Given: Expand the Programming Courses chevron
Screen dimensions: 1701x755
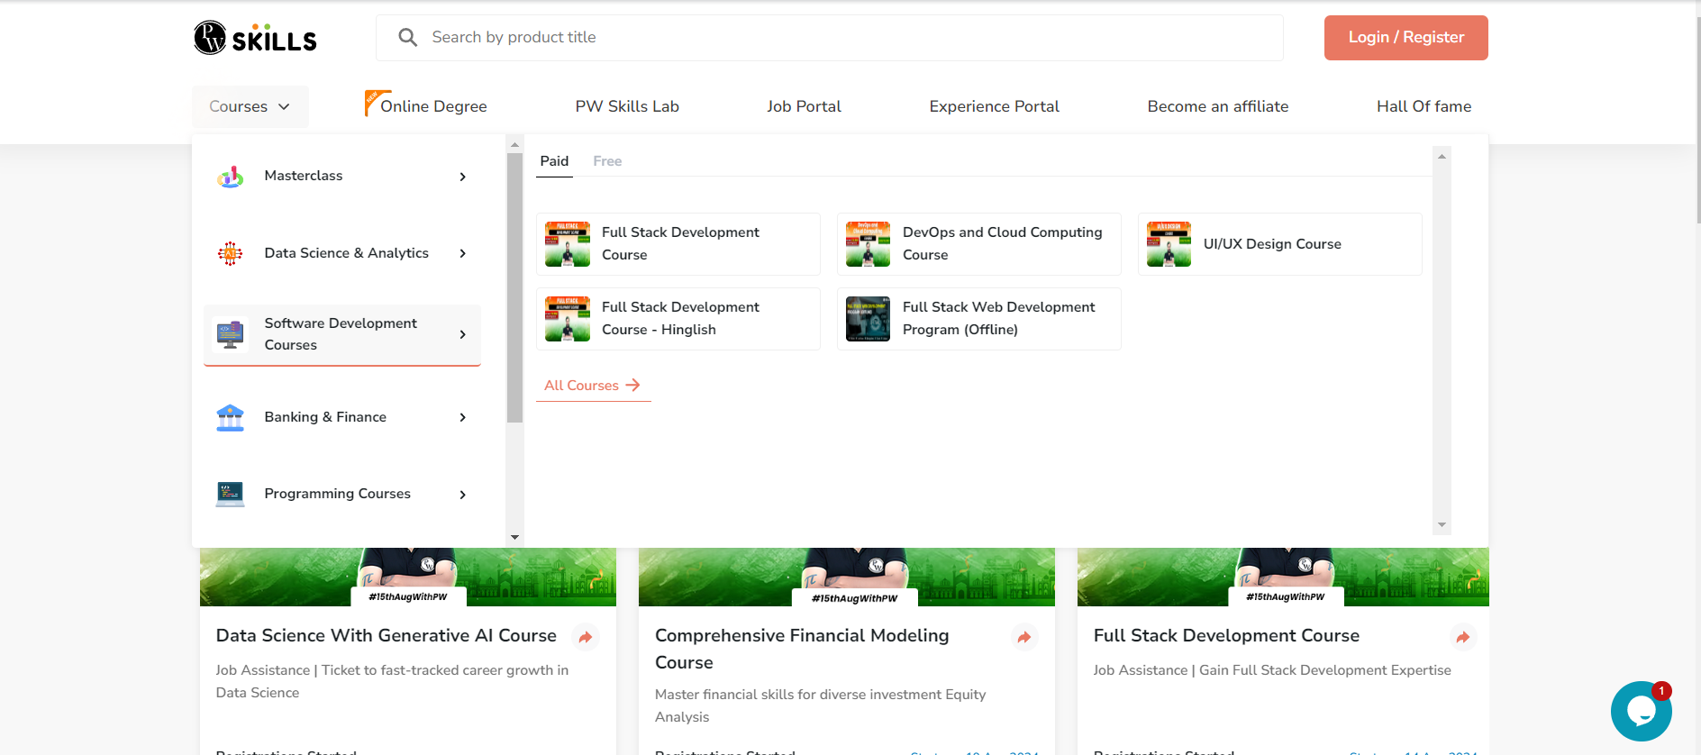Looking at the screenshot, I should pyautogui.click(x=463, y=495).
